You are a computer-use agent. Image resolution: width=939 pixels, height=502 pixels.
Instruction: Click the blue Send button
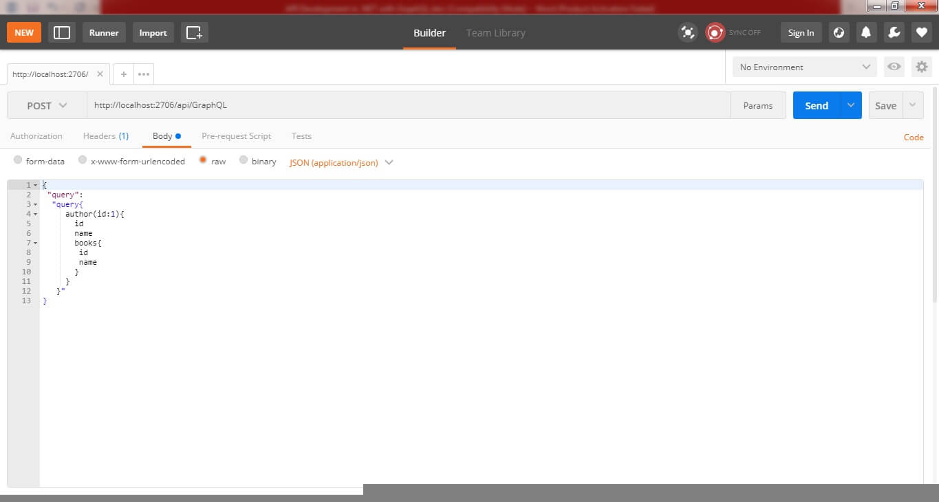tap(816, 106)
